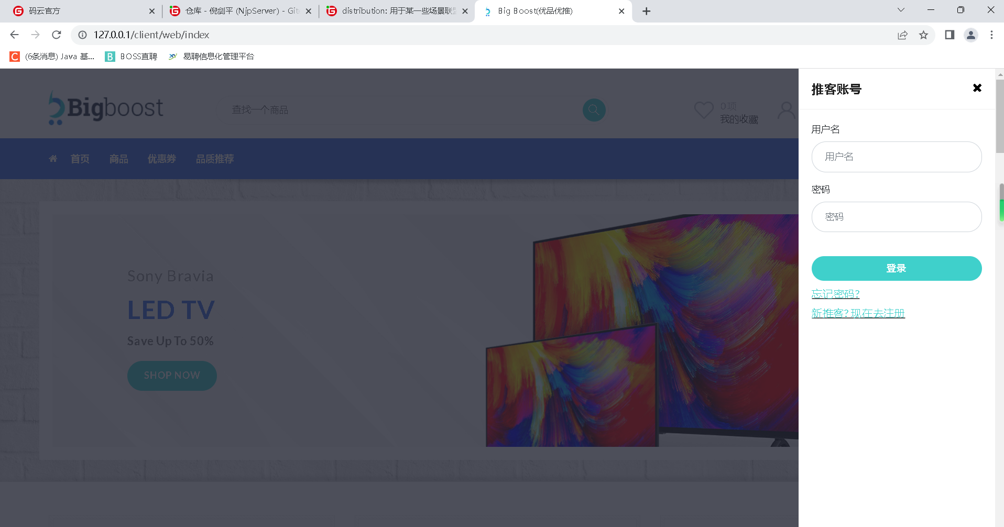
Task: Click the Save Up To 50% text
Action: coord(170,341)
